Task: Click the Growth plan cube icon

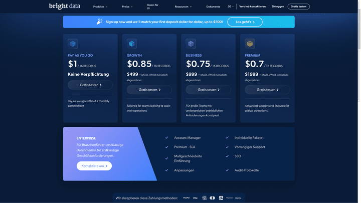Action: pyautogui.click(x=132, y=44)
